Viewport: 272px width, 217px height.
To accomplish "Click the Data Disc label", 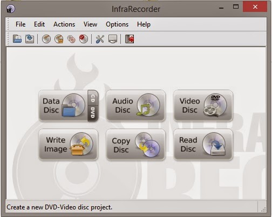I will [x=51, y=106].
